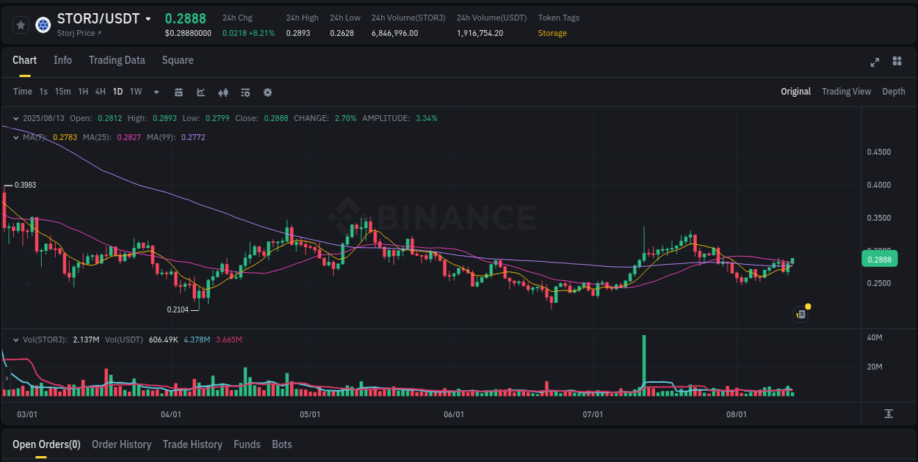Open the candlestick style icon
The width and height of the screenshot is (918, 462).
tap(223, 92)
